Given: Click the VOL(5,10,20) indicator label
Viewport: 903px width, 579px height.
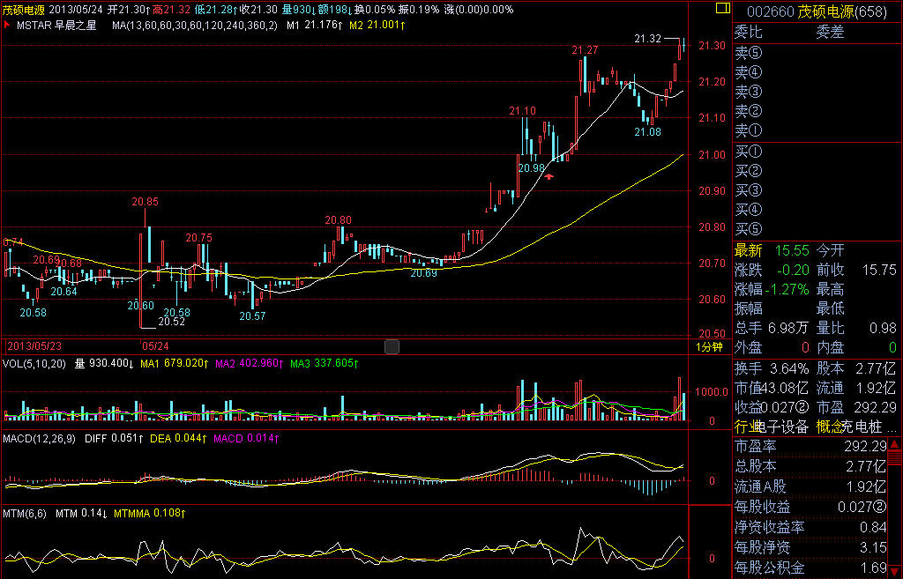Looking at the screenshot, I should click(x=36, y=362).
